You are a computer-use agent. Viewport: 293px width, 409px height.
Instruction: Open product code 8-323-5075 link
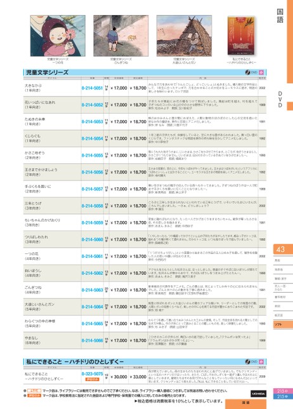[x=92, y=374]
